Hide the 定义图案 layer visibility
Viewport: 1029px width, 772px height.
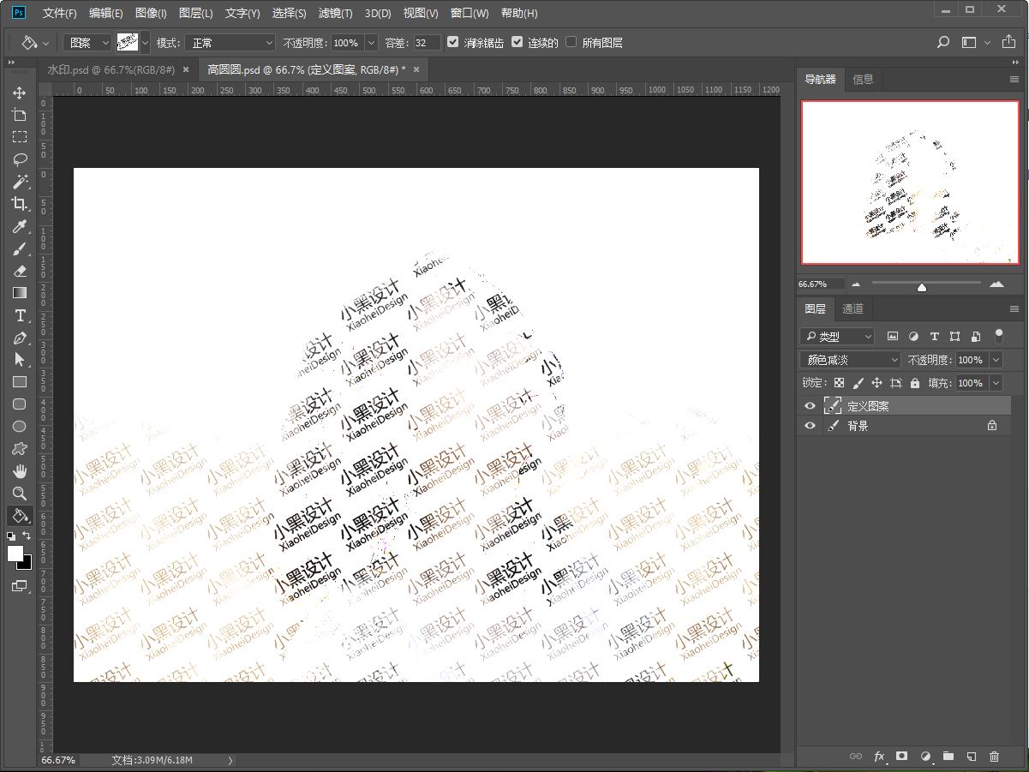[810, 406]
